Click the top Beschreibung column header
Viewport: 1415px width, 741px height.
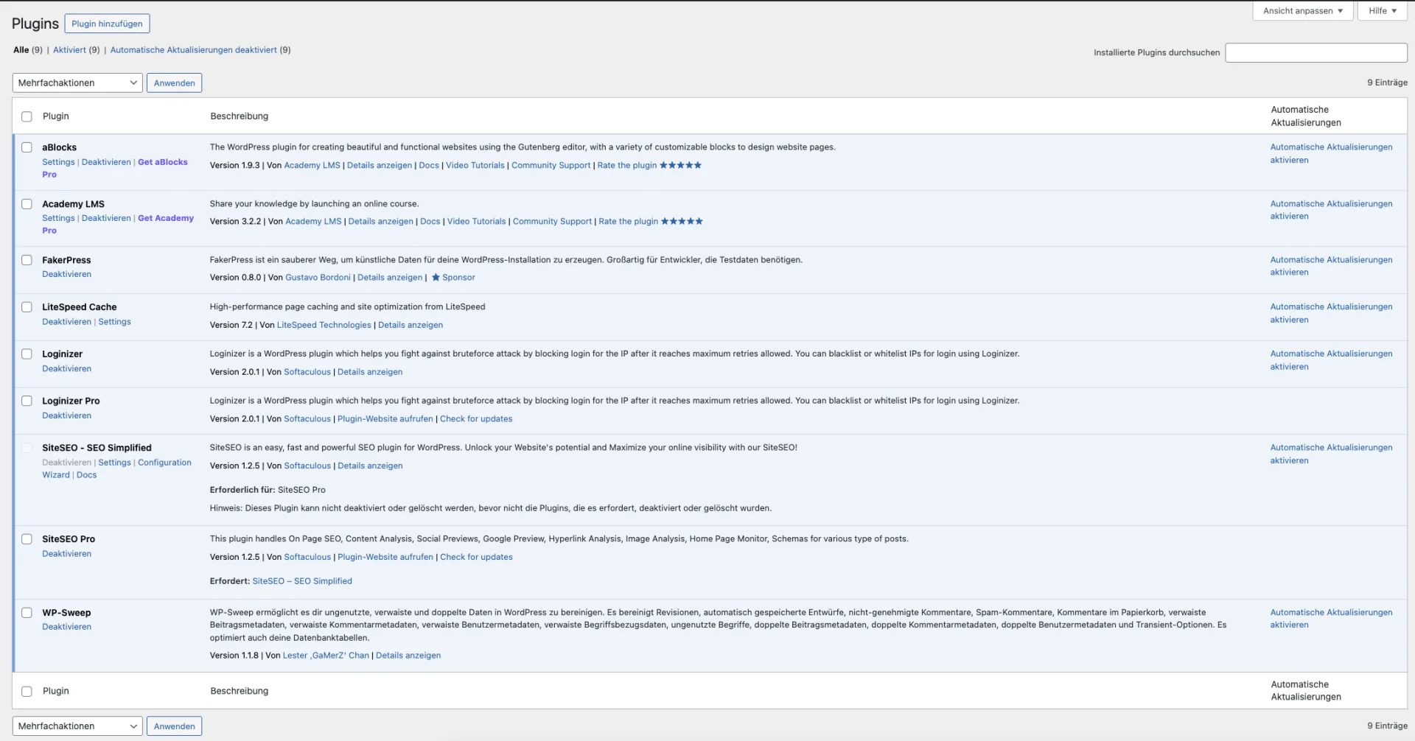(x=239, y=116)
